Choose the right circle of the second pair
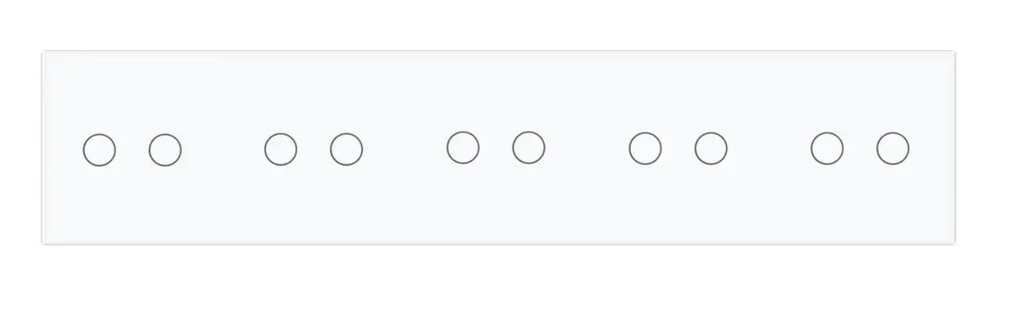The height and width of the screenshot is (315, 1024). tap(347, 149)
